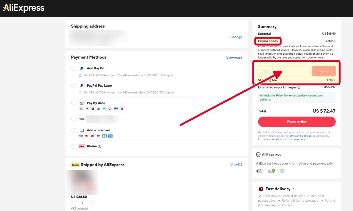
Task: Decrease item quantity with minus button
Action: (x=74, y=203)
